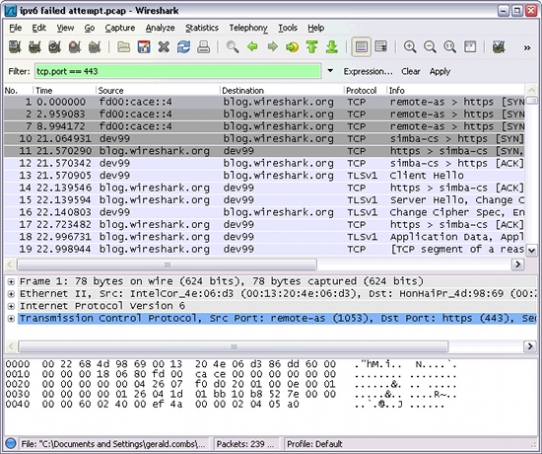542x454 pixels.
Task: Open the Capture menu
Action: pos(120,28)
